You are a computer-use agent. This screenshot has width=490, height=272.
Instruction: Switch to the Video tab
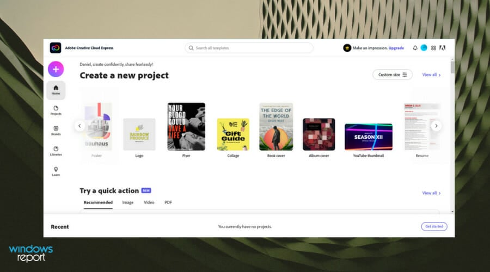click(x=149, y=202)
